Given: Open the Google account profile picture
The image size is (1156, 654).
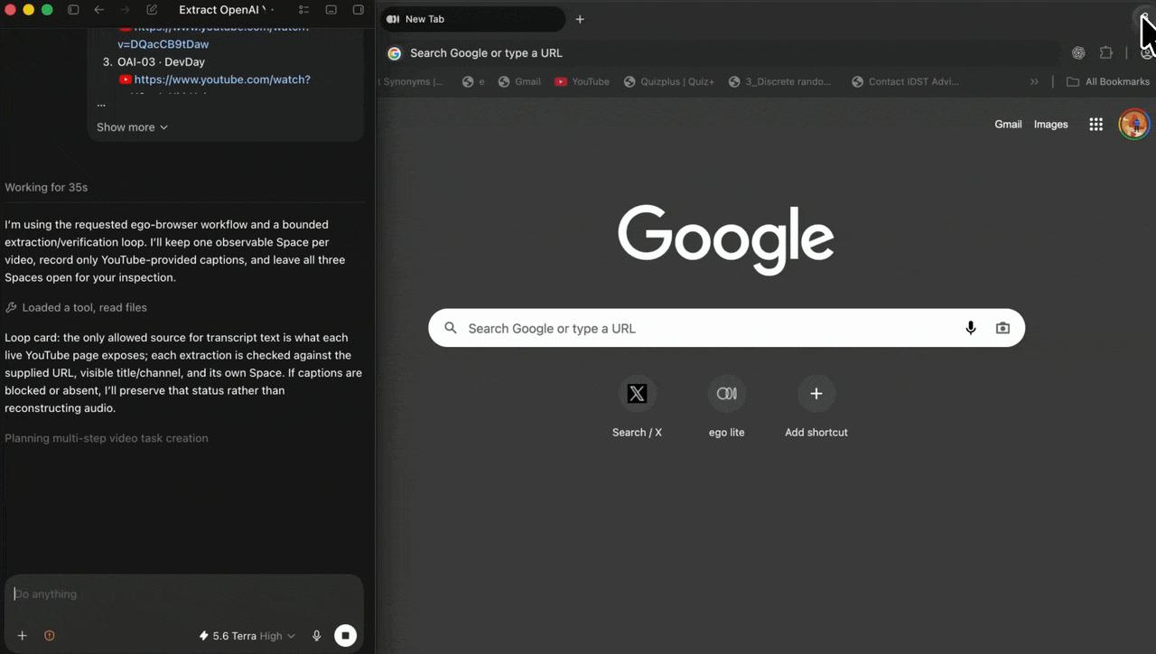Looking at the screenshot, I should click(1133, 124).
